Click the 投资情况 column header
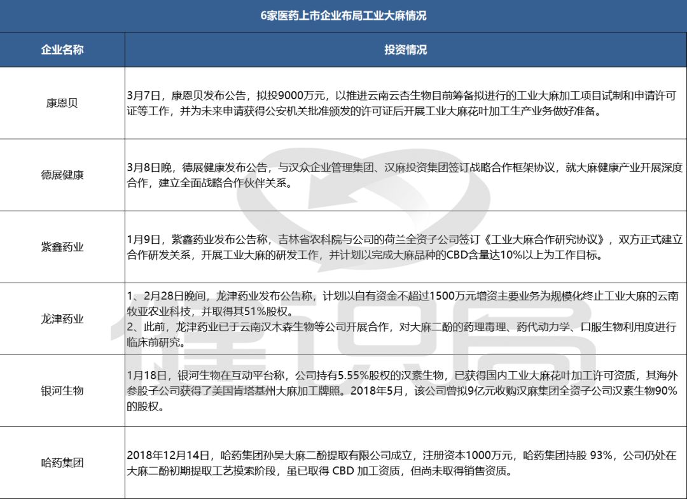Image resolution: width=687 pixels, height=499 pixels. click(406, 50)
